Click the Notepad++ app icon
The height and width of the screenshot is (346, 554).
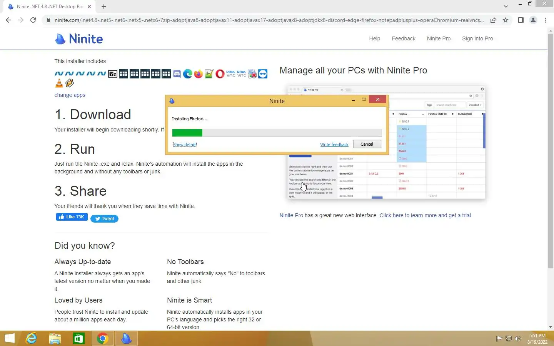click(209, 74)
